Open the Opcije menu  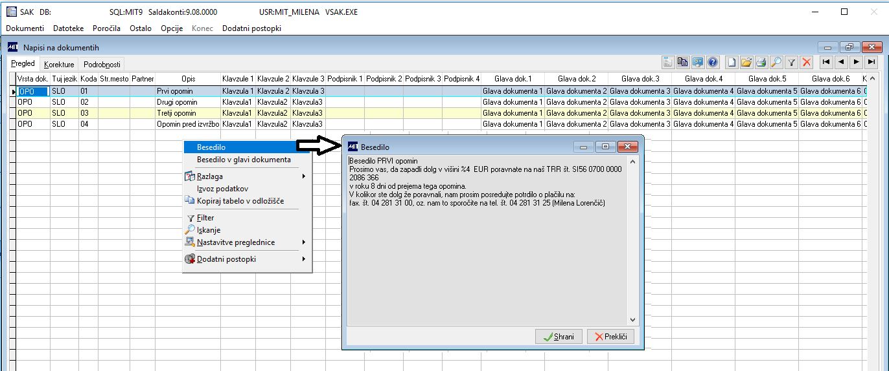[x=172, y=28]
